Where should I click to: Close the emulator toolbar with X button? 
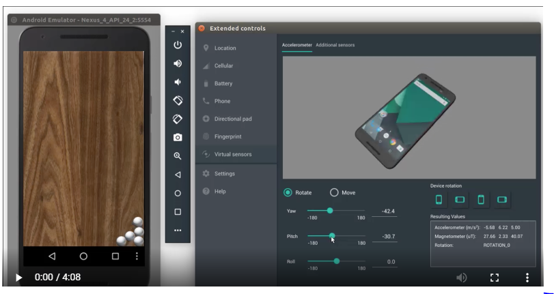[182, 31]
